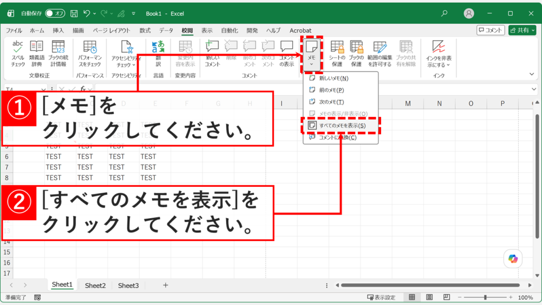Protect the sheet (シートの保護)

point(337,53)
